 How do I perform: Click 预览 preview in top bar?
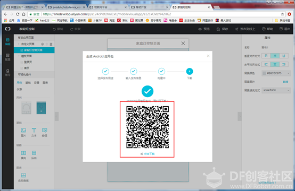(x=204, y=29)
